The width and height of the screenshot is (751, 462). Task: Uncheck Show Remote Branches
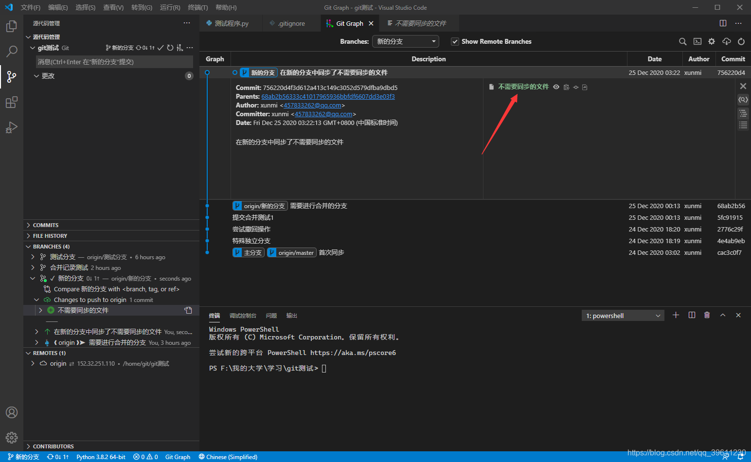pos(454,41)
